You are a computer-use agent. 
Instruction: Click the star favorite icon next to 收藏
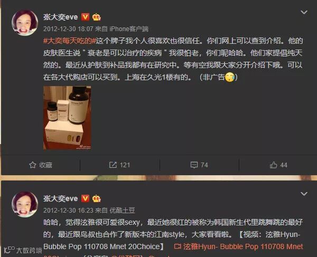(33, 165)
